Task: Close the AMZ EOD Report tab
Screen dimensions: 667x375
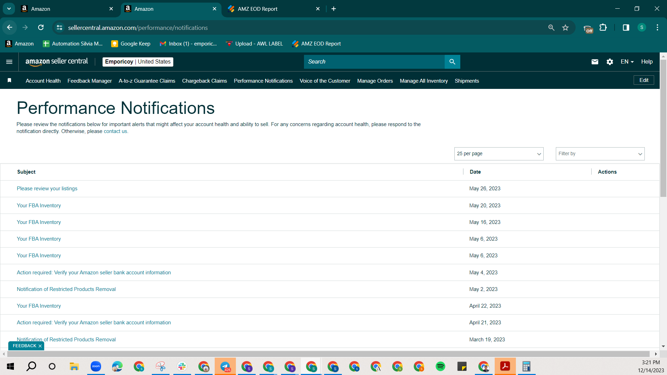Action: click(318, 9)
